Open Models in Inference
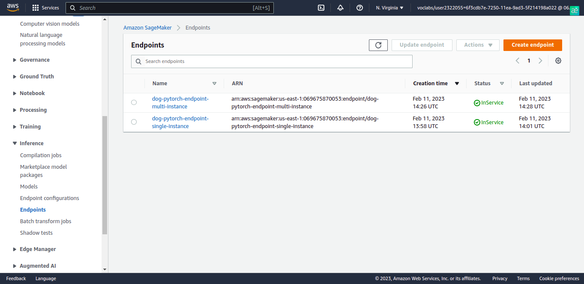 [29, 187]
